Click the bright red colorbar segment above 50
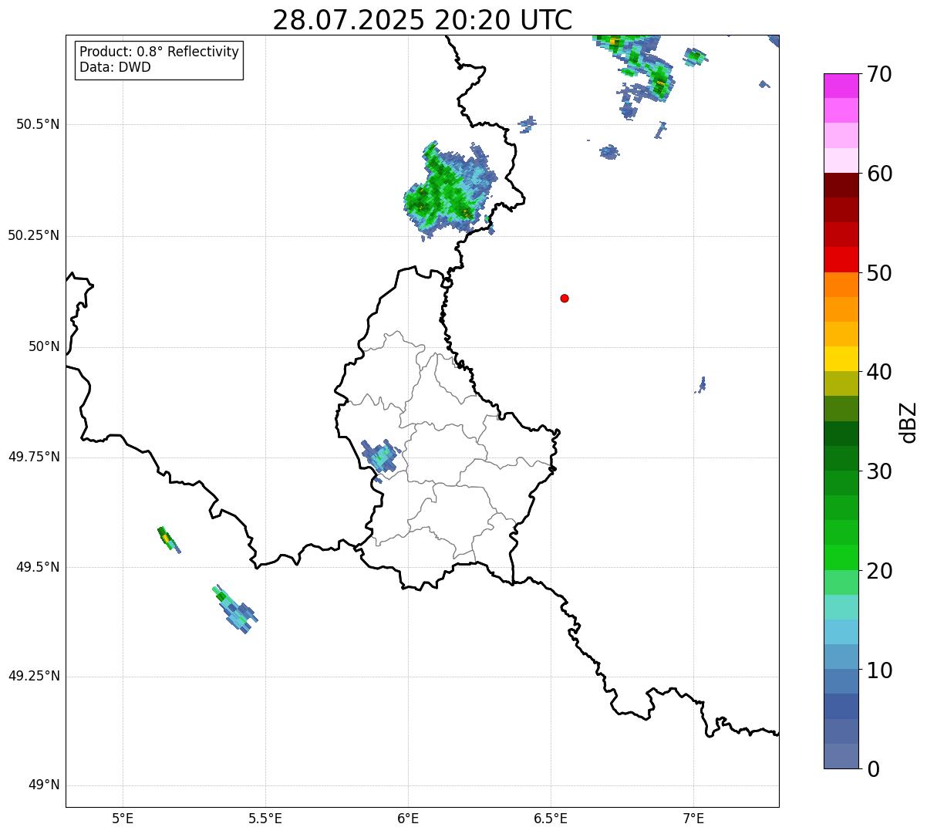Viewport: 927px width, 834px height. (x=841, y=259)
